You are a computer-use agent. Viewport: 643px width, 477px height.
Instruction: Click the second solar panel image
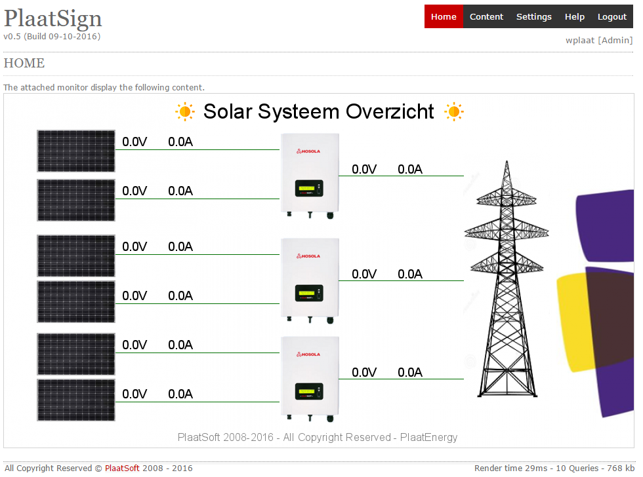tap(76, 200)
